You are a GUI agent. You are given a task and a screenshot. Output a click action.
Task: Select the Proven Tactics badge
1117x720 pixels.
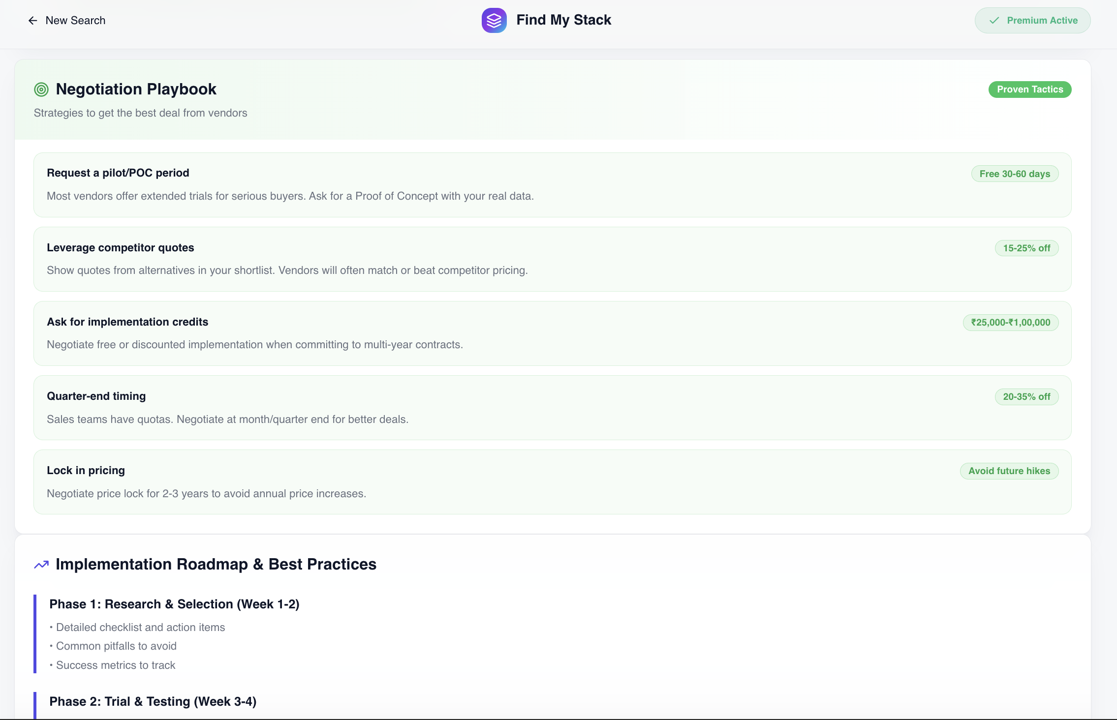(x=1030, y=89)
